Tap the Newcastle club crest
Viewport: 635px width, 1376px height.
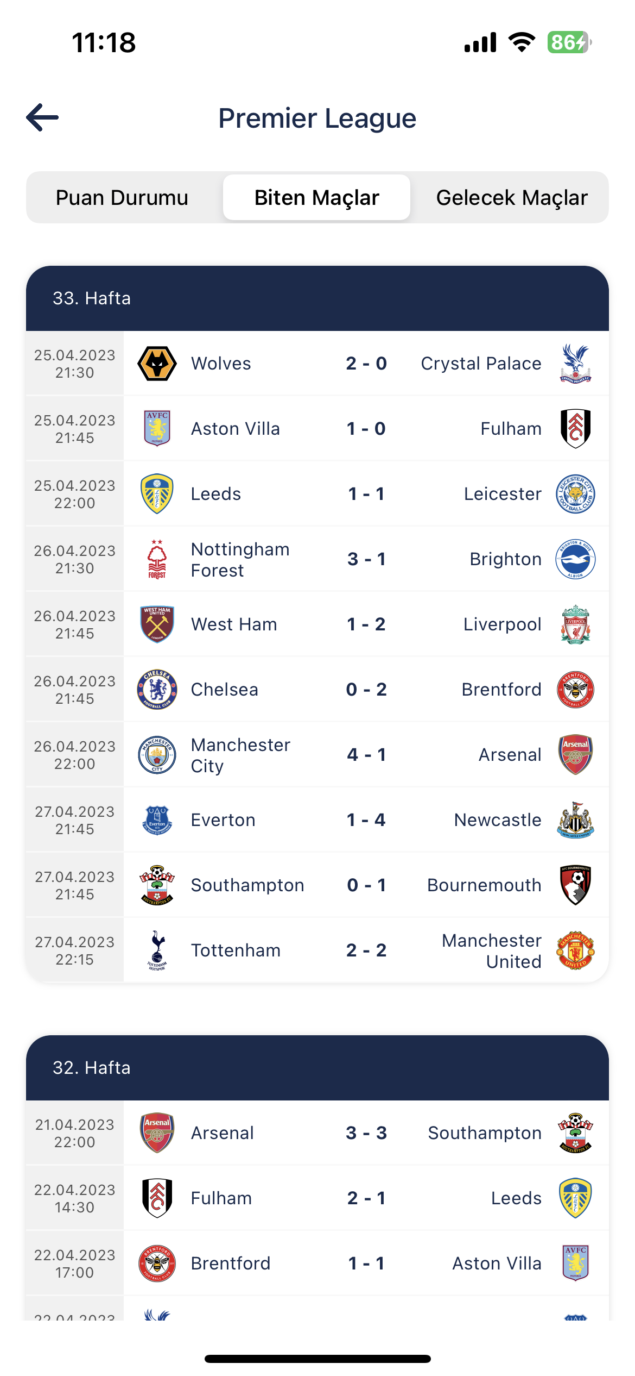click(x=575, y=820)
